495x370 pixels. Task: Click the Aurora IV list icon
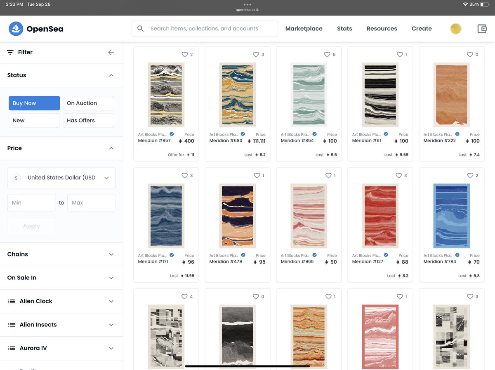click(12, 348)
